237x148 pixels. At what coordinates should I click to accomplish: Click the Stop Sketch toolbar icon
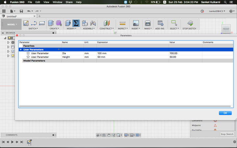click(190, 23)
